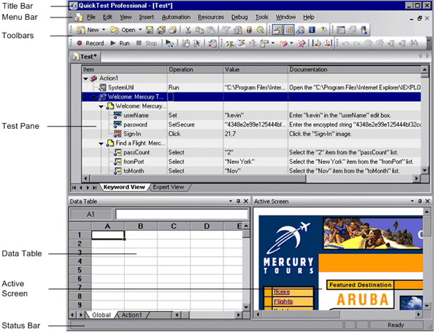This screenshot has height=335, width=438.
Task: Click column header B in Data Table
Action: click(x=140, y=226)
